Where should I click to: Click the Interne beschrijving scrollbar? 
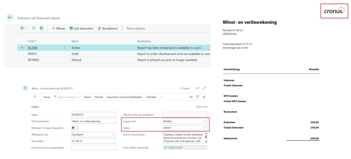pyautogui.click(x=206, y=138)
